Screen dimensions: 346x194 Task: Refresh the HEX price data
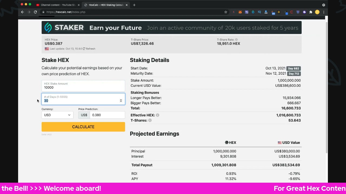coord(89,49)
